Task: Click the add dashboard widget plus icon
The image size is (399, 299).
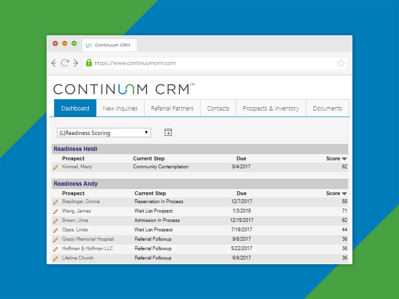Action: point(168,132)
